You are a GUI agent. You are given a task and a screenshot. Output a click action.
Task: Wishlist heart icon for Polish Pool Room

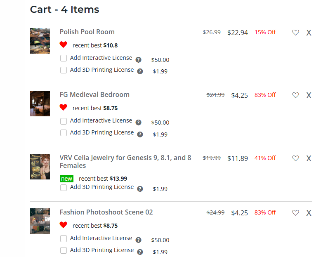(295, 33)
